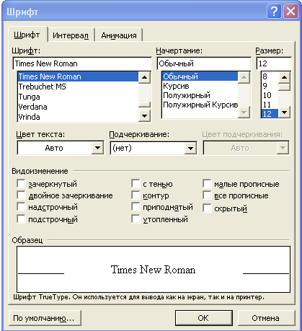Click the help question mark button
Image resolution: width=302 pixels, height=331 pixels.
[x=274, y=12]
